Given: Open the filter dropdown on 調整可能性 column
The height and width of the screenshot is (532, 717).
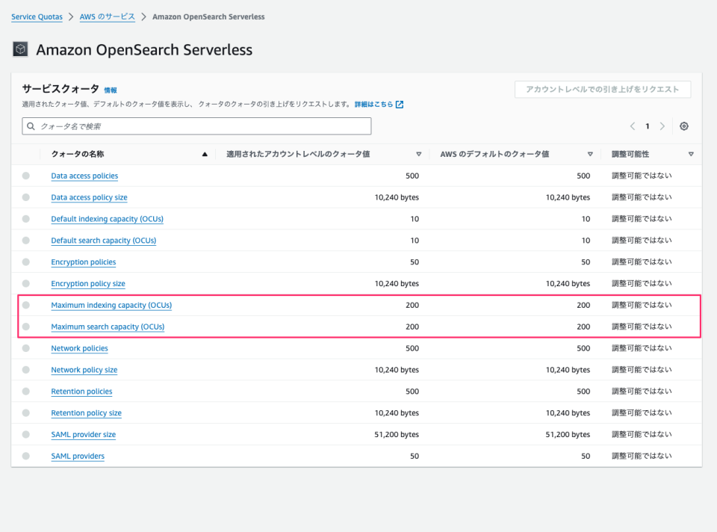Looking at the screenshot, I should point(689,153).
